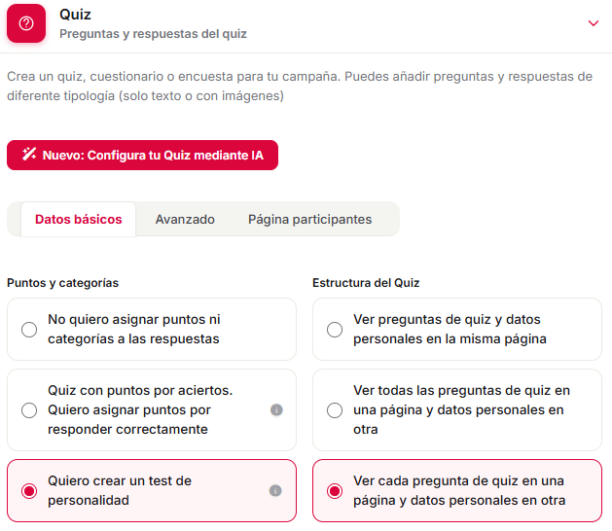Select the Datos básicos tab
This screenshot has height=531, width=612.
(79, 219)
